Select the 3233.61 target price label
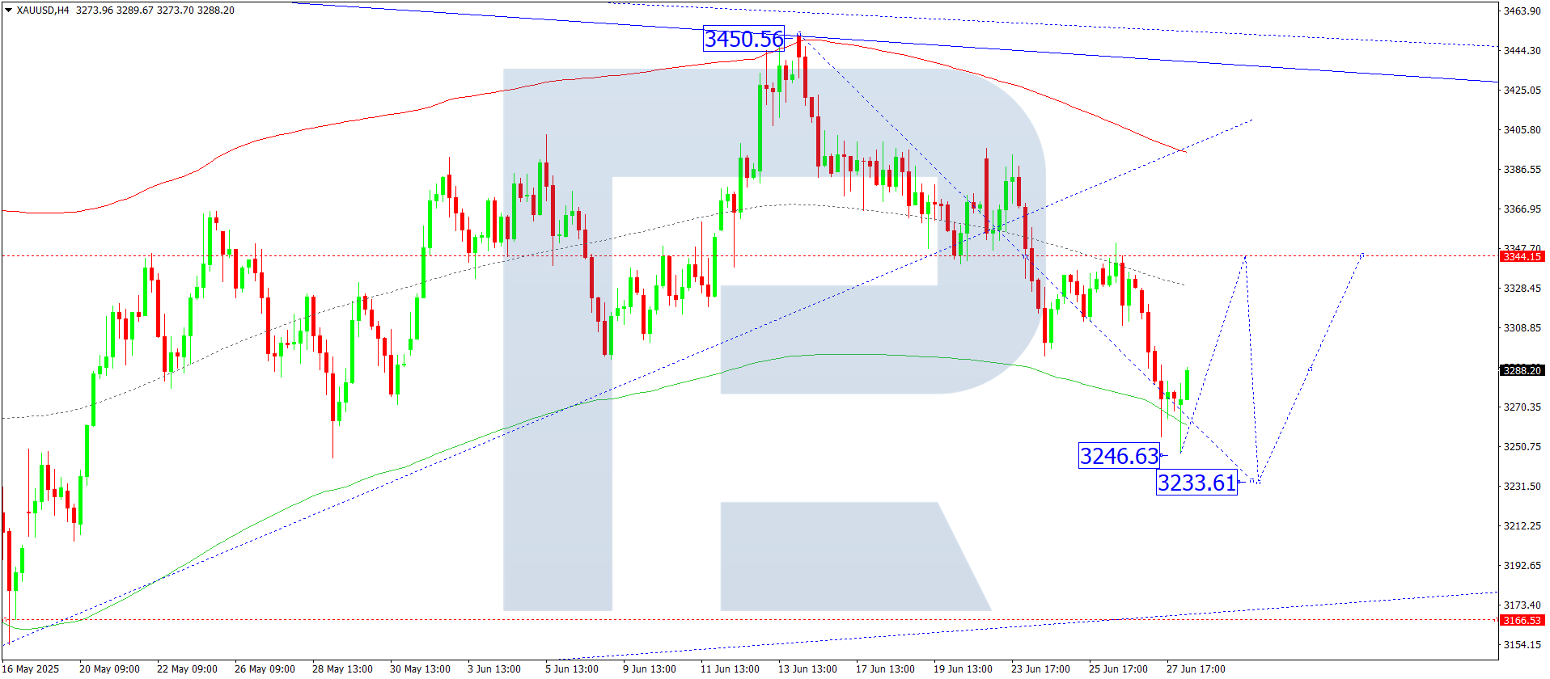 1196,483
